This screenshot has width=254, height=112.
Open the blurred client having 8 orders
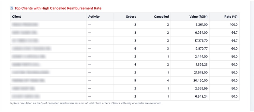[x=28, y=80]
